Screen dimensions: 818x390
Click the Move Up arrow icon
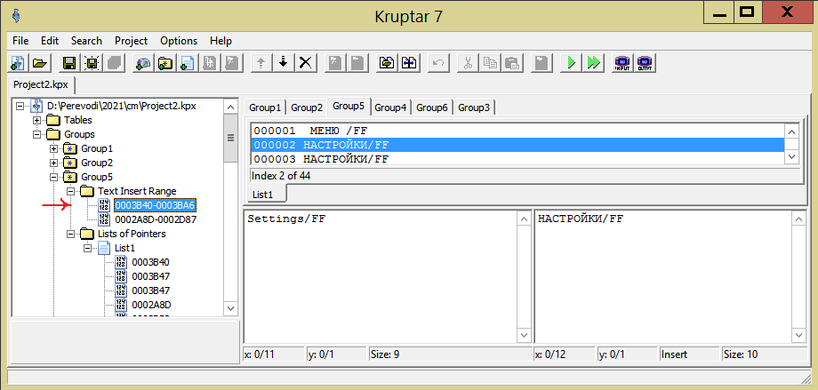click(x=261, y=63)
